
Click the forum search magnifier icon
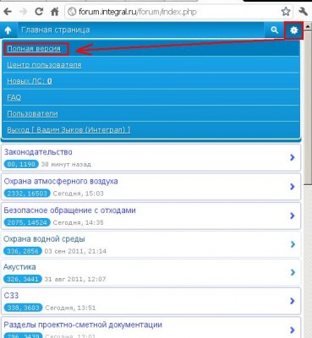(x=274, y=30)
